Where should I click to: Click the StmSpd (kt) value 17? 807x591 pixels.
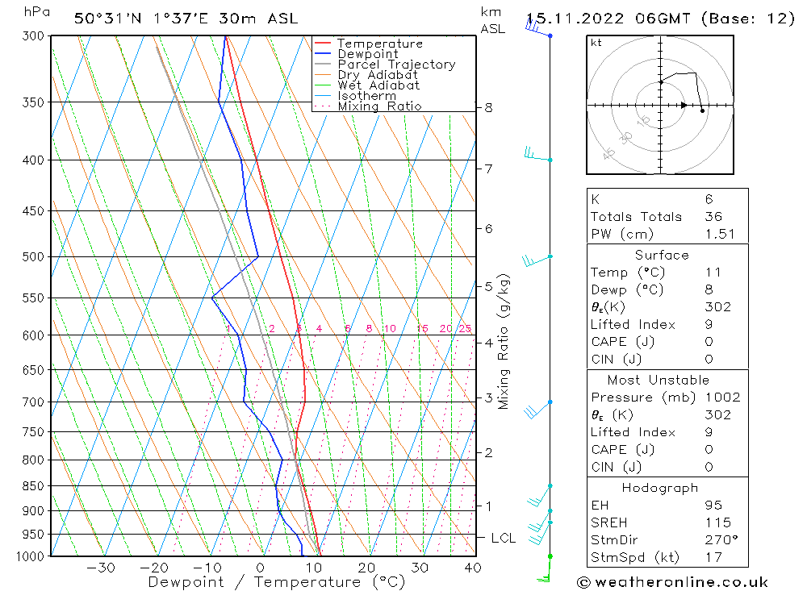(x=713, y=558)
